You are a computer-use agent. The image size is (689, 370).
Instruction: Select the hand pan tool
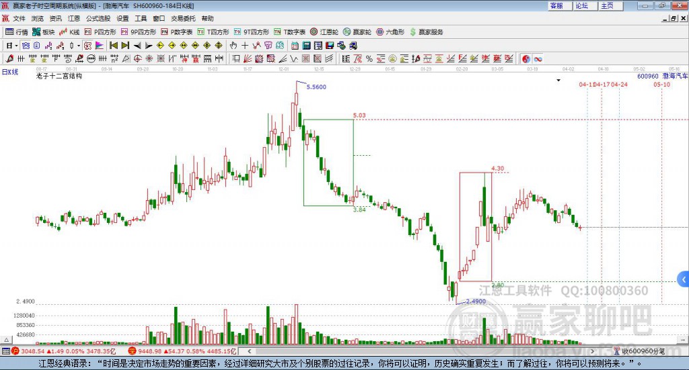pyautogui.click(x=233, y=46)
